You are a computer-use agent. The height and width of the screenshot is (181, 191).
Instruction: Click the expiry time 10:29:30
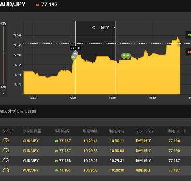pos(117,170)
